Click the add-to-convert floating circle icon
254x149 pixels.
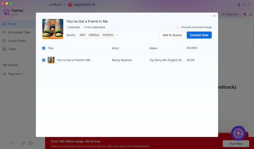pyautogui.click(x=238, y=133)
